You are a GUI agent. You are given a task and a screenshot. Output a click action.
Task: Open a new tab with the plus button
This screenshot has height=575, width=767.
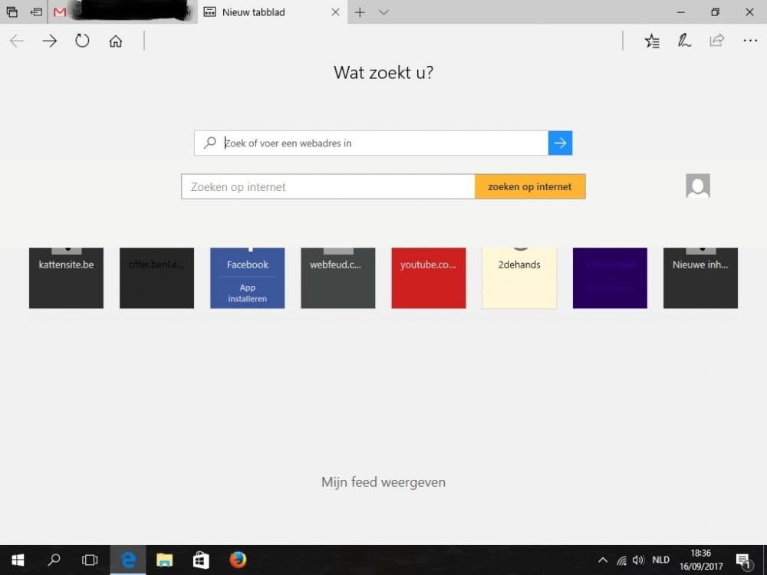[x=360, y=12]
